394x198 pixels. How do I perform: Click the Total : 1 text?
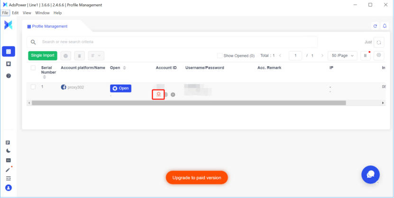267,56
